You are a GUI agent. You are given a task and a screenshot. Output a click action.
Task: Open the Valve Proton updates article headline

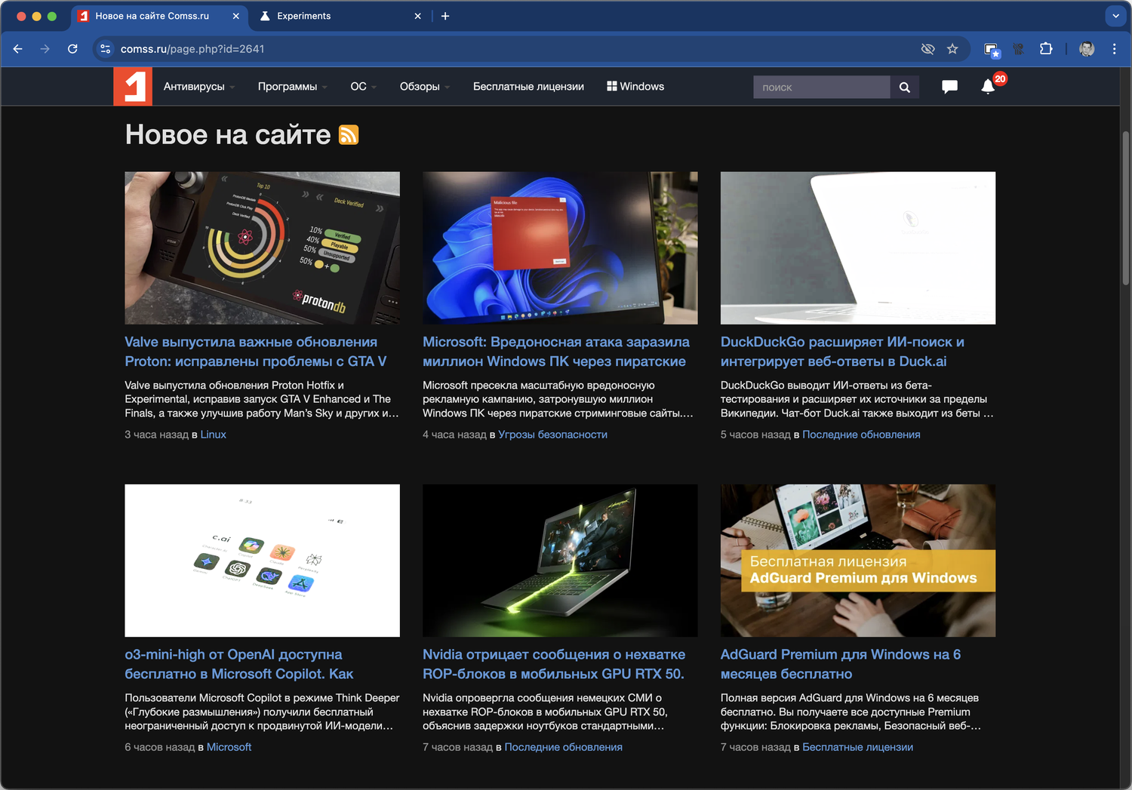256,352
